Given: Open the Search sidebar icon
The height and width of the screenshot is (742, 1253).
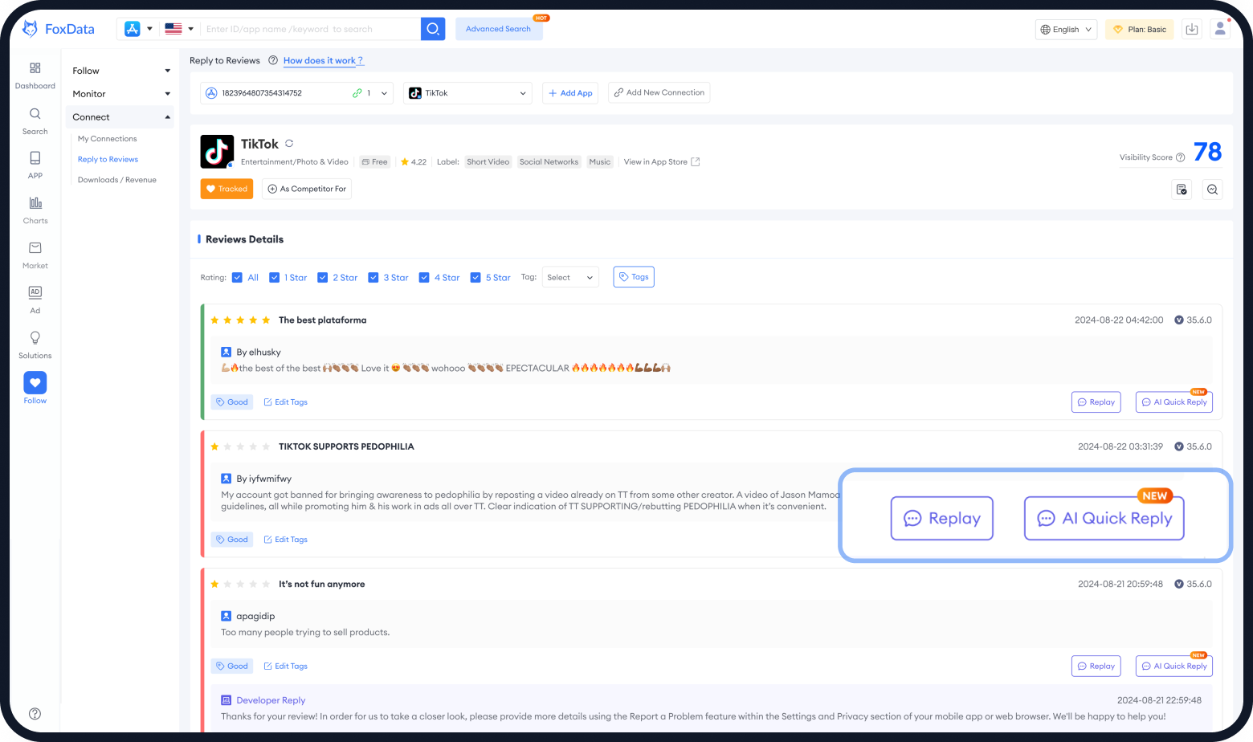Looking at the screenshot, I should pyautogui.click(x=35, y=114).
